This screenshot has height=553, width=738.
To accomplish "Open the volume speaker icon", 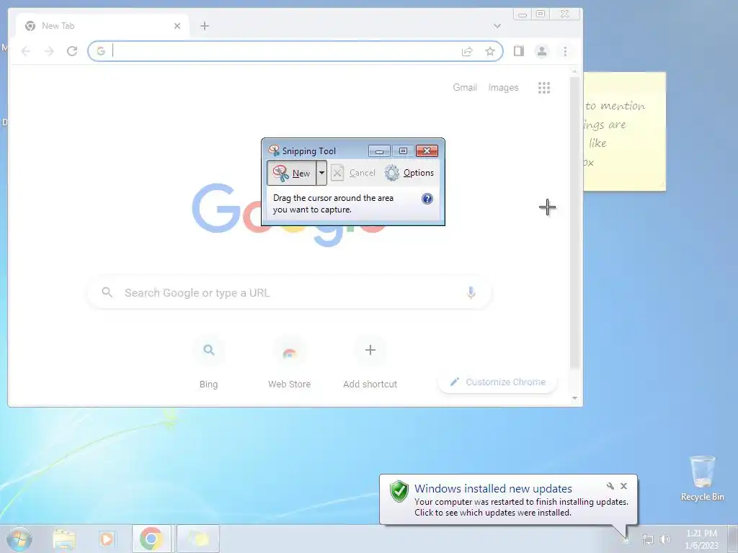I will tap(665, 539).
